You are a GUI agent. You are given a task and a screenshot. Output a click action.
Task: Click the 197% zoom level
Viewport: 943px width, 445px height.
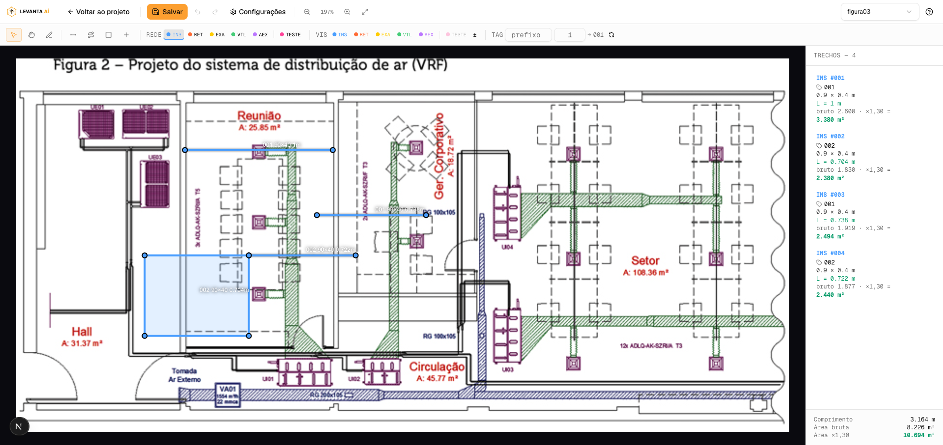coord(327,12)
